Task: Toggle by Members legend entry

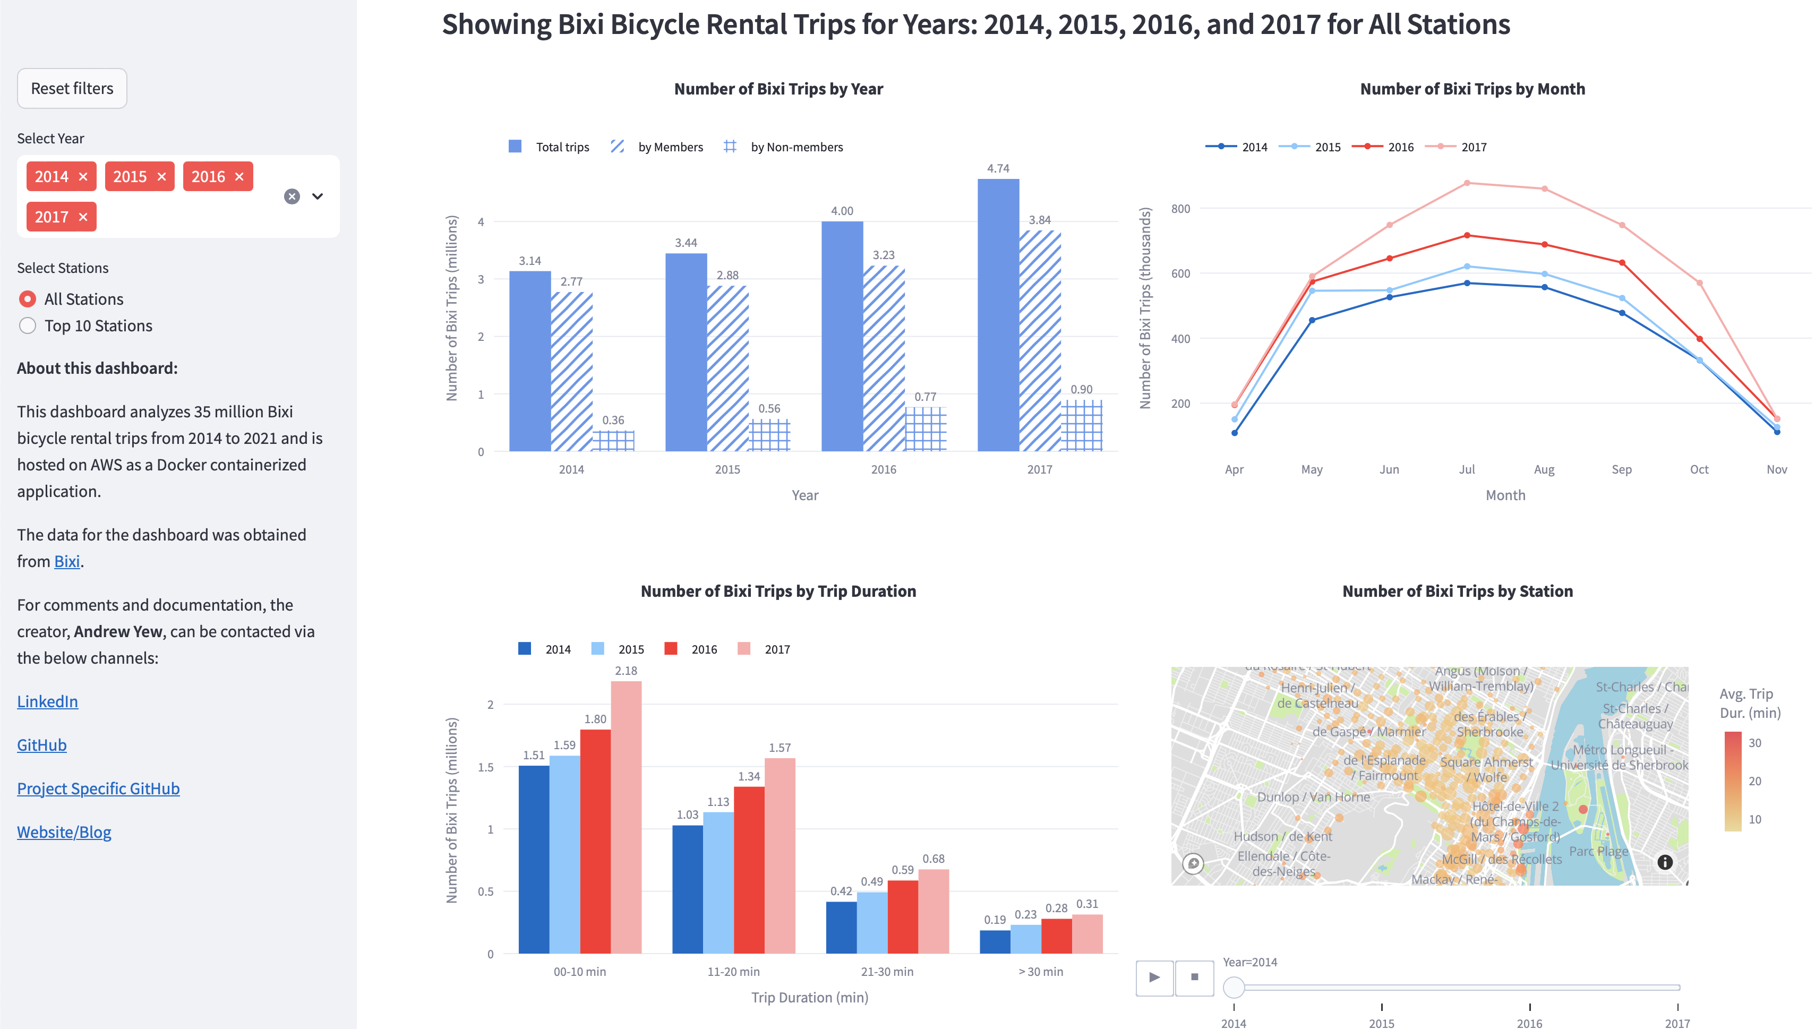Action: (657, 147)
